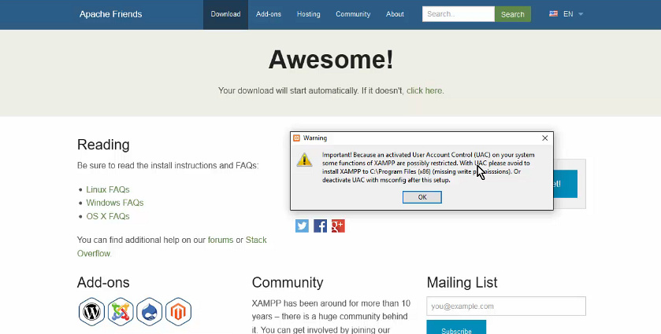The width and height of the screenshot is (661, 334).
Task: Open the Windows FAQs link
Action: click(115, 203)
